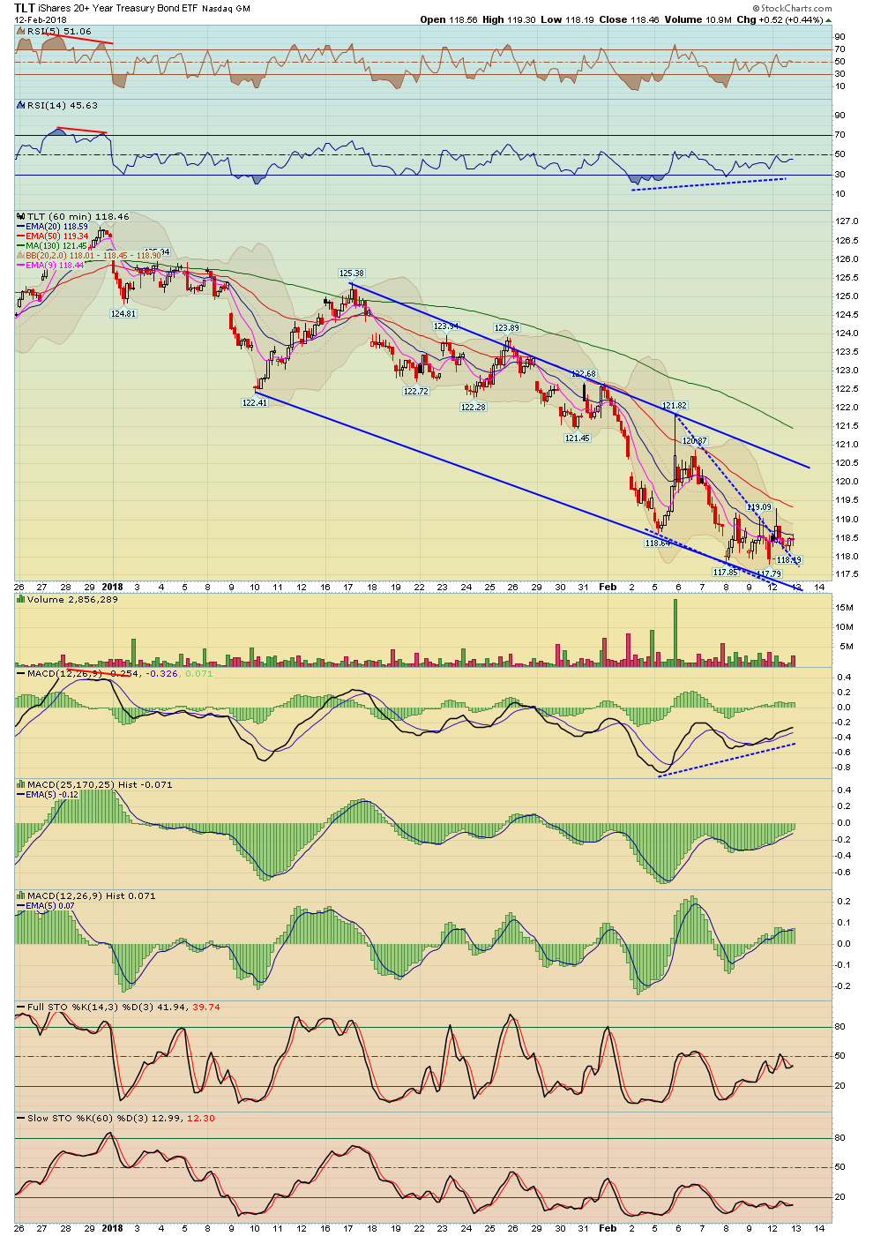
Task: Click the TLT ticker symbol in header
Action: pyautogui.click(x=24, y=8)
